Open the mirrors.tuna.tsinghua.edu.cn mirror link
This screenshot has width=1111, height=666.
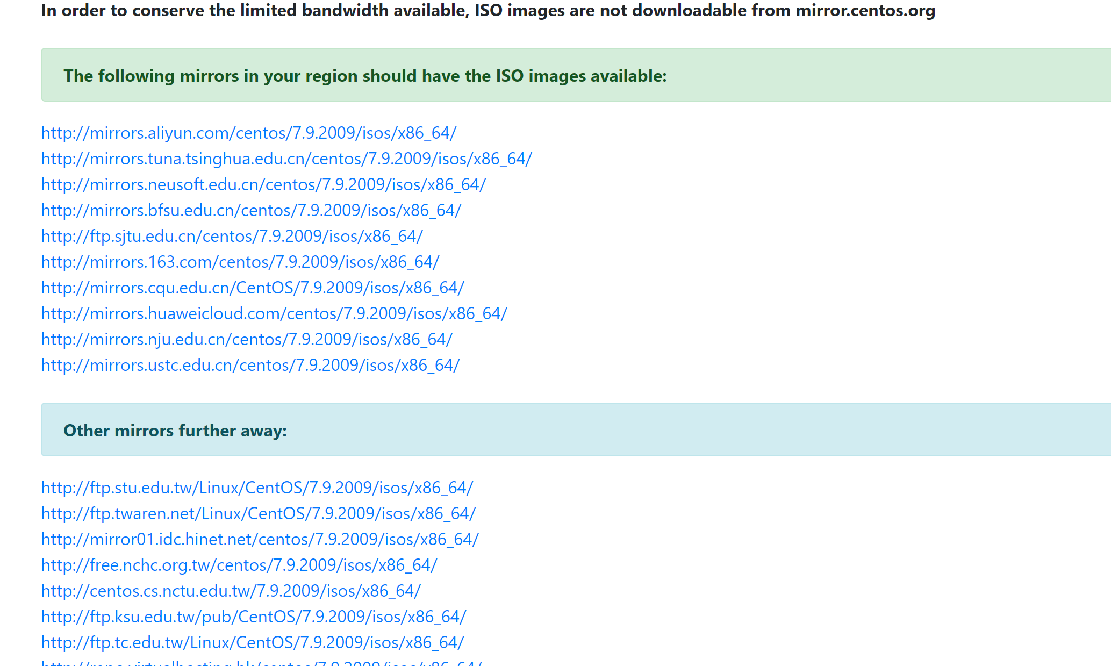(286, 159)
